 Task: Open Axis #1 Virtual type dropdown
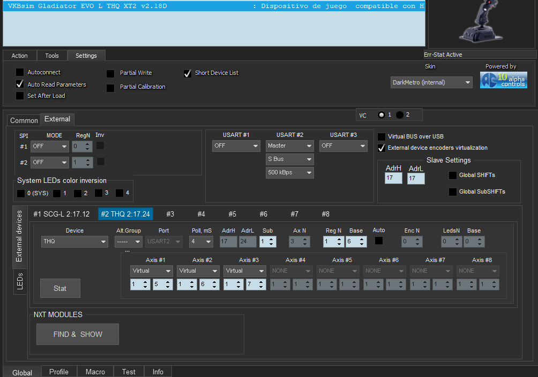151,271
